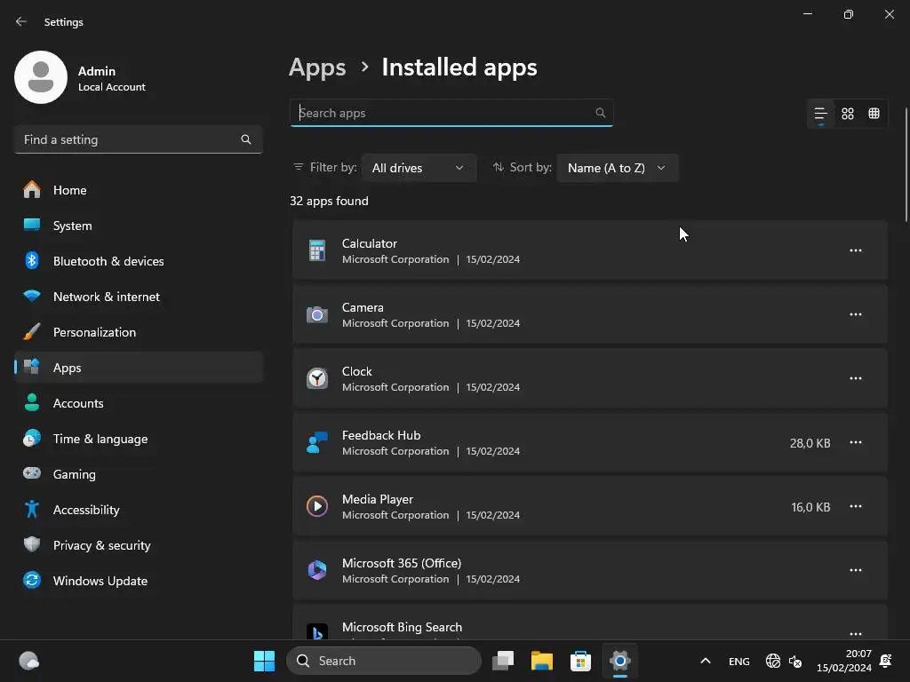Go back using the back arrow
910x682 pixels.
pos(21,22)
